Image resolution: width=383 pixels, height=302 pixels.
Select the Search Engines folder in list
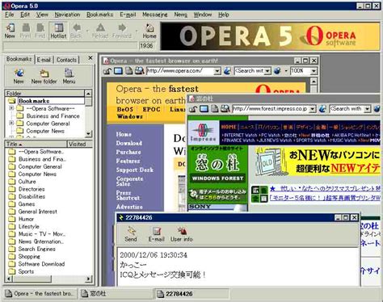36,249
